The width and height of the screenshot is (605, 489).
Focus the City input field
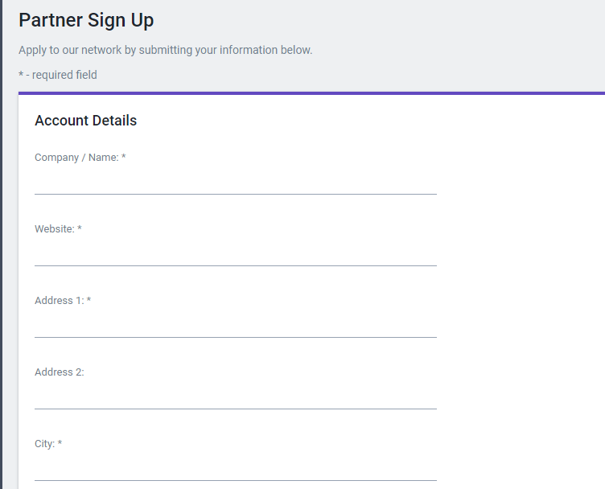pos(235,468)
